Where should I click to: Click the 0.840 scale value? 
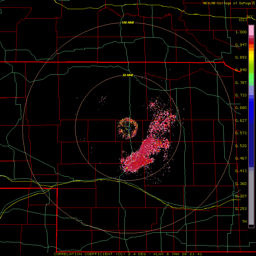click(x=241, y=70)
